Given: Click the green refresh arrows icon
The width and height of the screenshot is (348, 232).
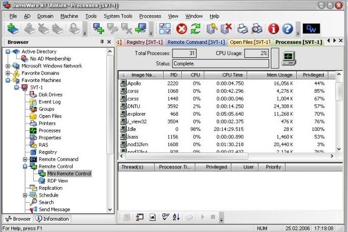Looking at the screenshot, I should (x=196, y=29).
